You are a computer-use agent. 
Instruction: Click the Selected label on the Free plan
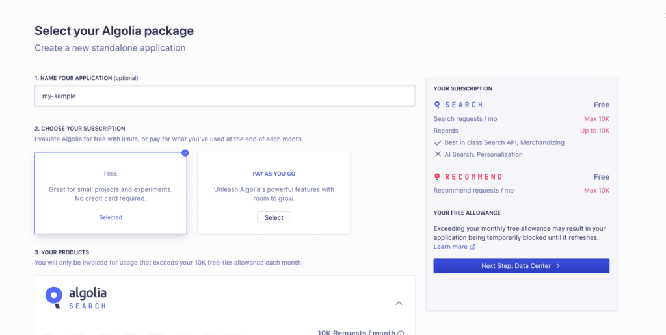pyautogui.click(x=111, y=217)
